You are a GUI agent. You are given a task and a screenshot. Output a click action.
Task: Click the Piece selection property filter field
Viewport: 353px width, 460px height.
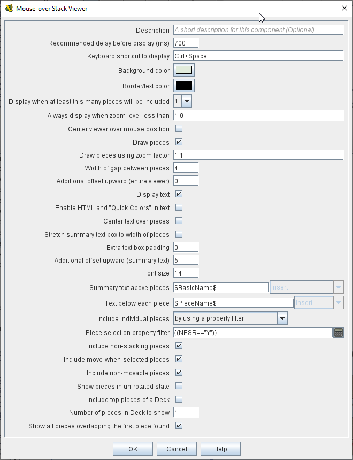(253, 332)
